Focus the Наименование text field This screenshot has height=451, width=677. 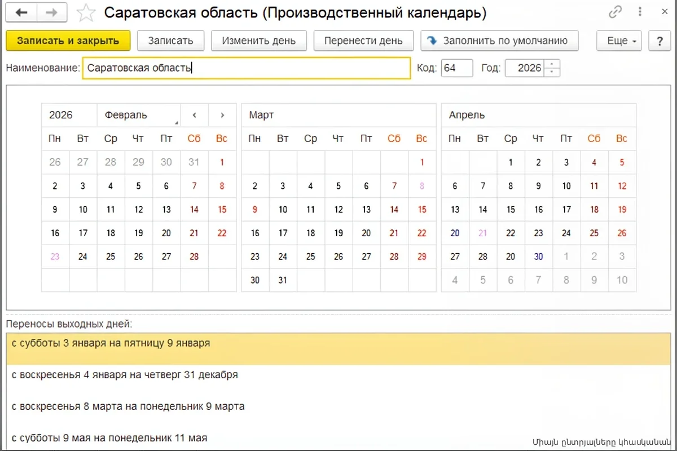(x=246, y=68)
